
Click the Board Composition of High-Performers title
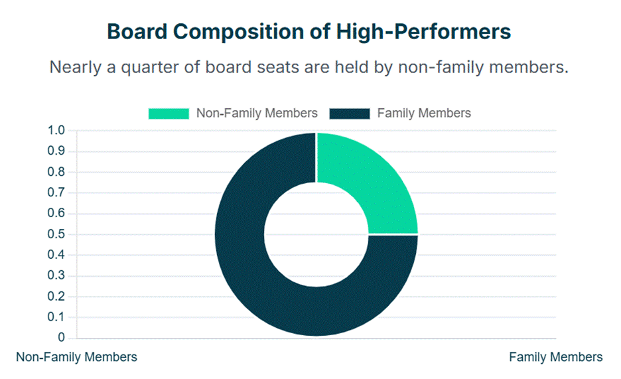309,32
